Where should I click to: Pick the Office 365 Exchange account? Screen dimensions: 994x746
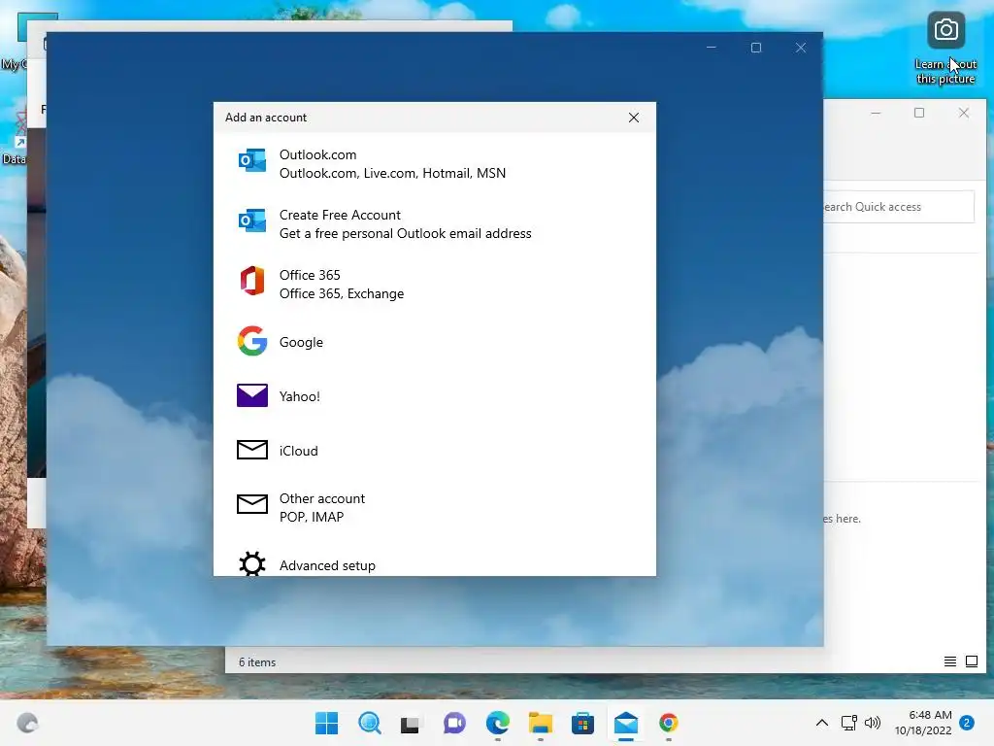(434, 285)
